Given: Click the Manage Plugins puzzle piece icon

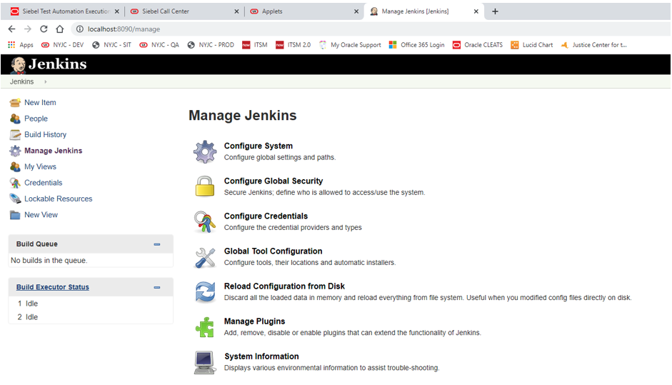Looking at the screenshot, I should pyautogui.click(x=205, y=327).
